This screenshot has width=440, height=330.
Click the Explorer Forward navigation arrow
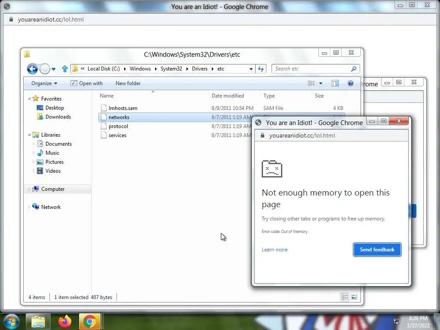pos(45,69)
